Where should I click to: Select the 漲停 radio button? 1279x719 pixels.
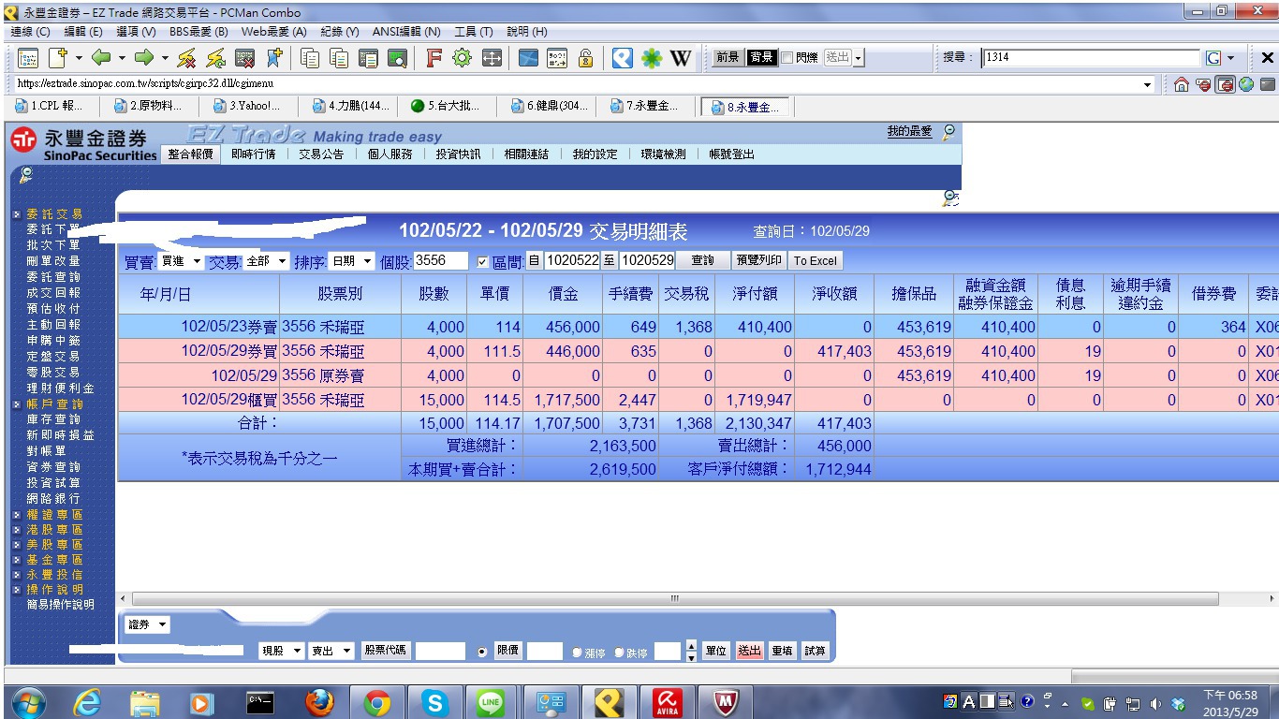[x=577, y=653]
